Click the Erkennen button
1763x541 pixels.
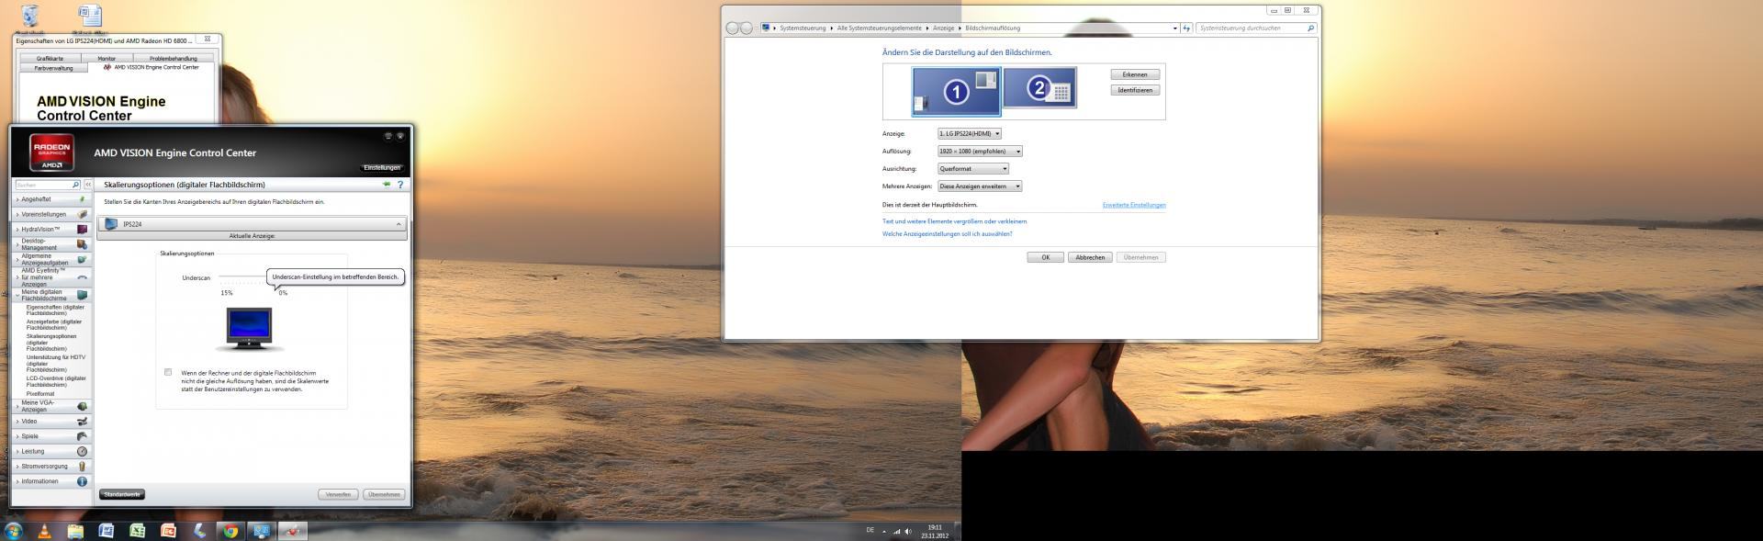tap(1135, 74)
